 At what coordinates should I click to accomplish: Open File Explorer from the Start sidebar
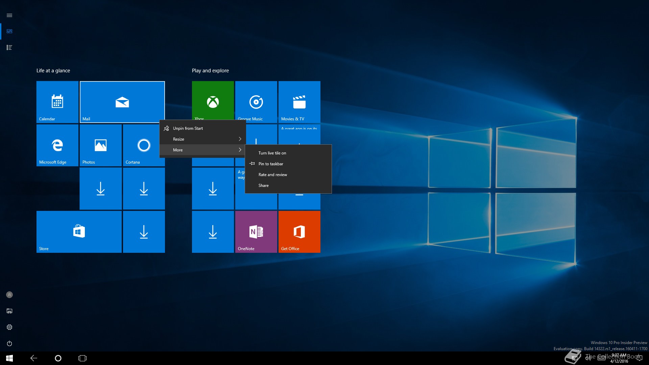(9, 311)
